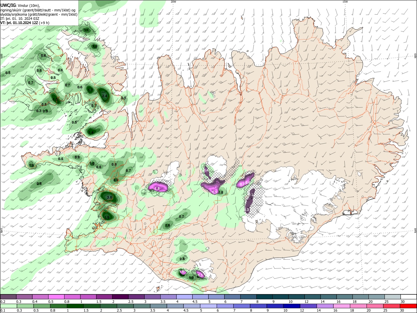The image size is (417, 313).
Task: Click the 30 label in the lower legend row
Action: pos(402,311)
